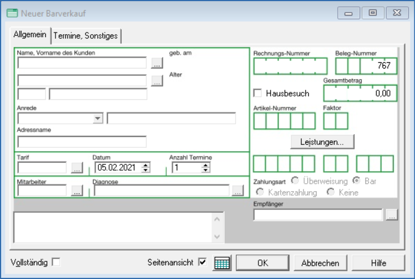415x279 pixels.
Task: Open Mitarbeiter selection browse button
Action: pyautogui.click(x=77, y=191)
